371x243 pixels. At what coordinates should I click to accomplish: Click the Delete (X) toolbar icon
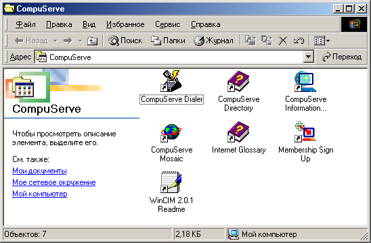(x=282, y=40)
